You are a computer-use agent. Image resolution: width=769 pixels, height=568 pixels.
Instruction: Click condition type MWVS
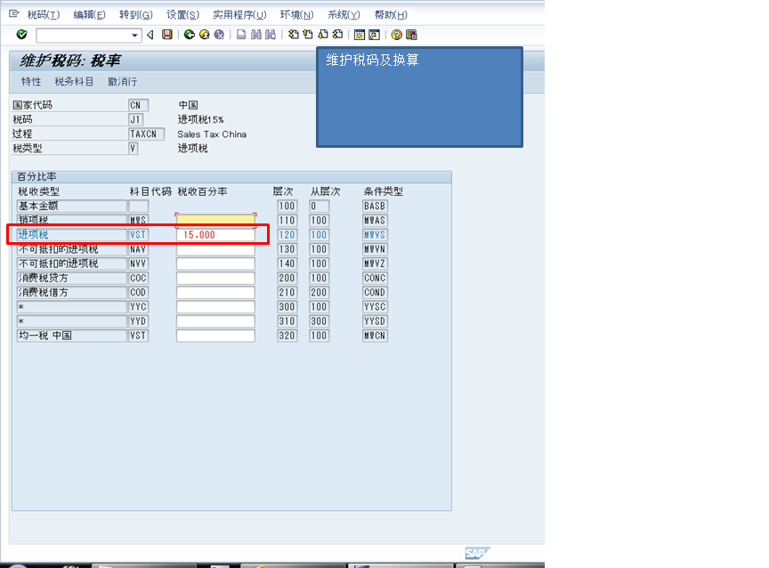click(x=375, y=234)
